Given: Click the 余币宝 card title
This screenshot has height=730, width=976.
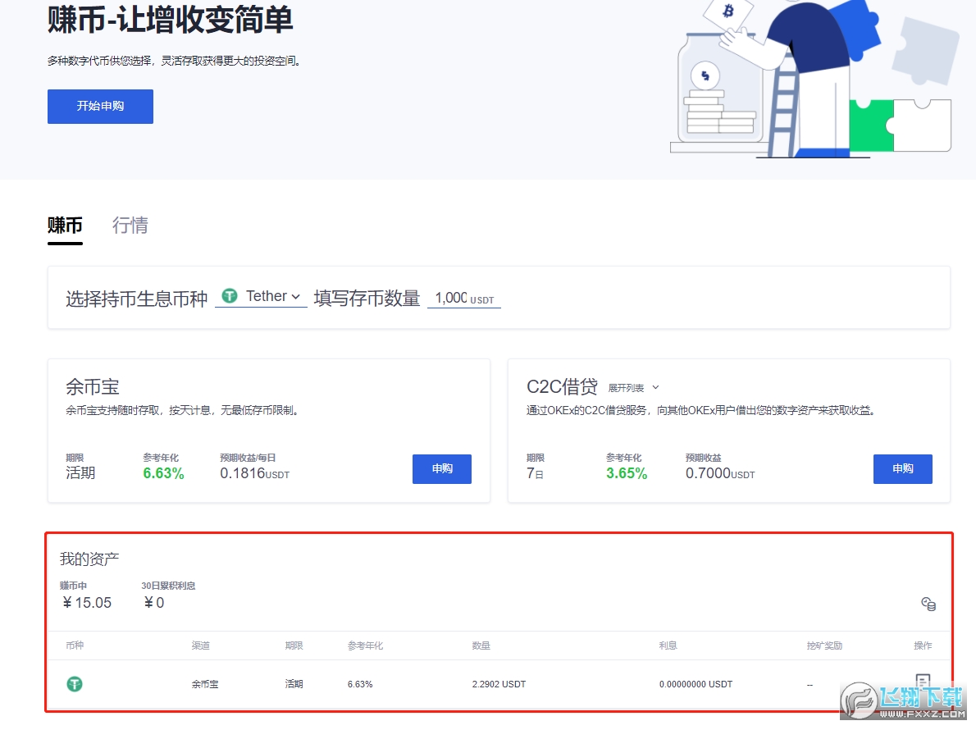Looking at the screenshot, I should 93,386.
